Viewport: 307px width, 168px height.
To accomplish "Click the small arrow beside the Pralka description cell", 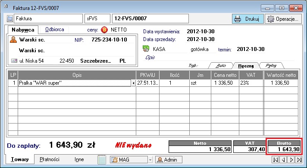I will coord(133,83).
